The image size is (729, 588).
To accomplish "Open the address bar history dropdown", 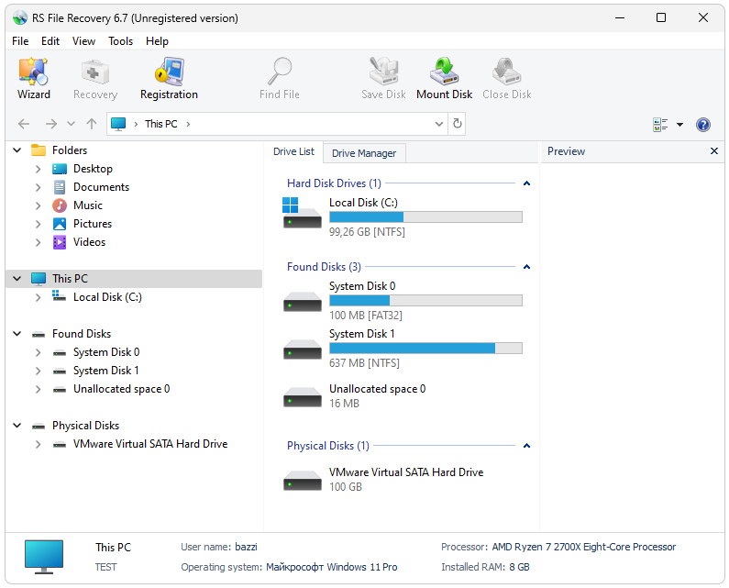I will [x=439, y=124].
